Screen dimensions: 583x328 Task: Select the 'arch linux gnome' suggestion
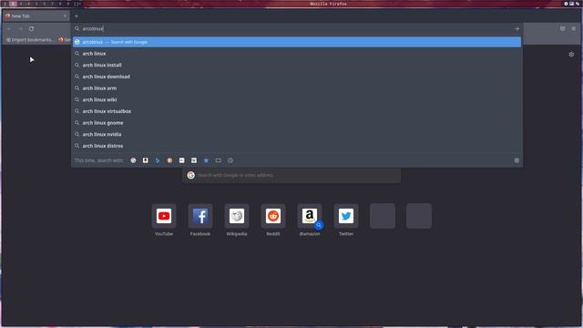pyautogui.click(x=297, y=123)
